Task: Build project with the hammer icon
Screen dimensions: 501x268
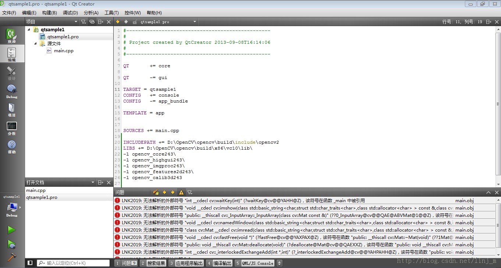Action: pos(12,257)
